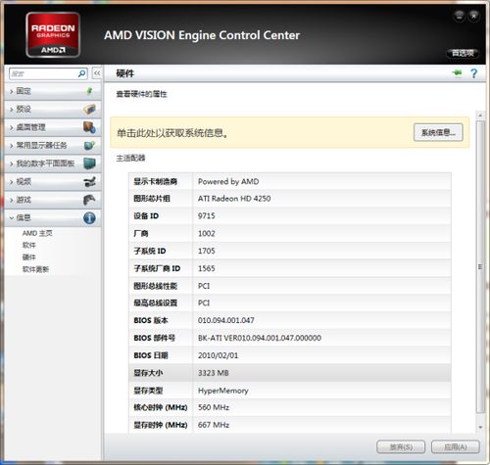Image resolution: width=490 pixels, height=465 pixels.
Task: Select the 软件更新 sidebar item
Action: (35, 269)
